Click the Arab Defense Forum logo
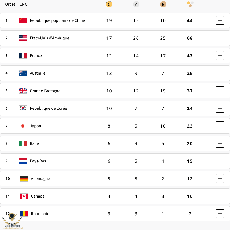 point(12,221)
